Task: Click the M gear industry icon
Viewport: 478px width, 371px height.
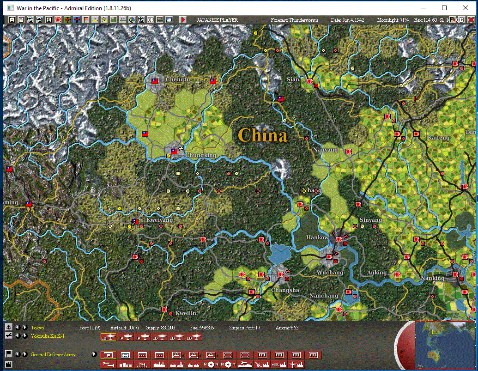Action: click(228, 364)
